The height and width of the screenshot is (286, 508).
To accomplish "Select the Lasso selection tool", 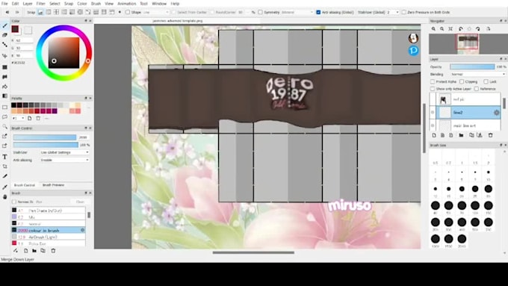I will click(5, 116).
